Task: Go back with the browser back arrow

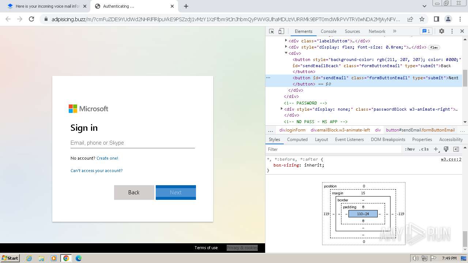Action: pos(8,19)
